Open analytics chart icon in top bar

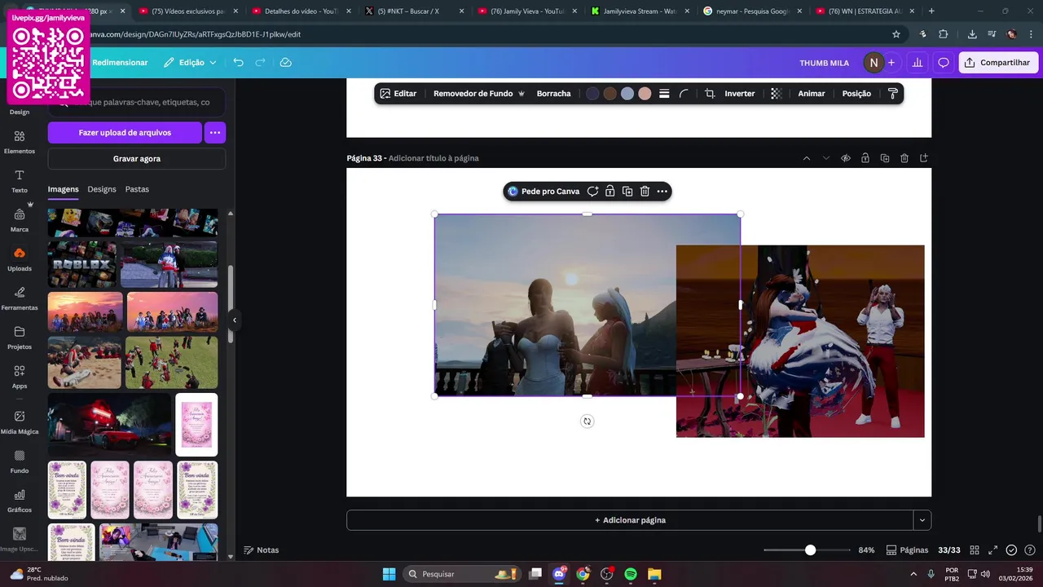pyautogui.click(x=918, y=63)
